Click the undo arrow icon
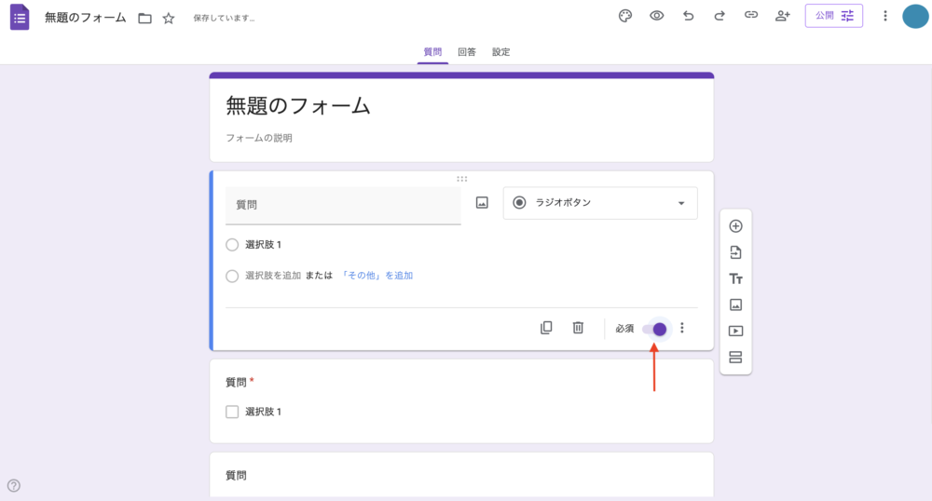 (x=689, y=16)
